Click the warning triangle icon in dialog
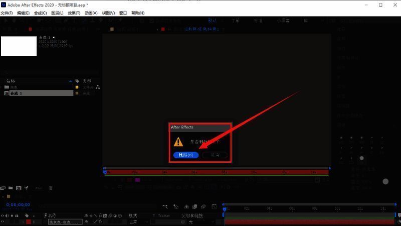 [x=178, y=142]
